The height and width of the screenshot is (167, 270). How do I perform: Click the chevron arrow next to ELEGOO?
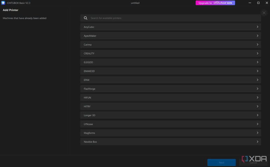coord(257,62)
